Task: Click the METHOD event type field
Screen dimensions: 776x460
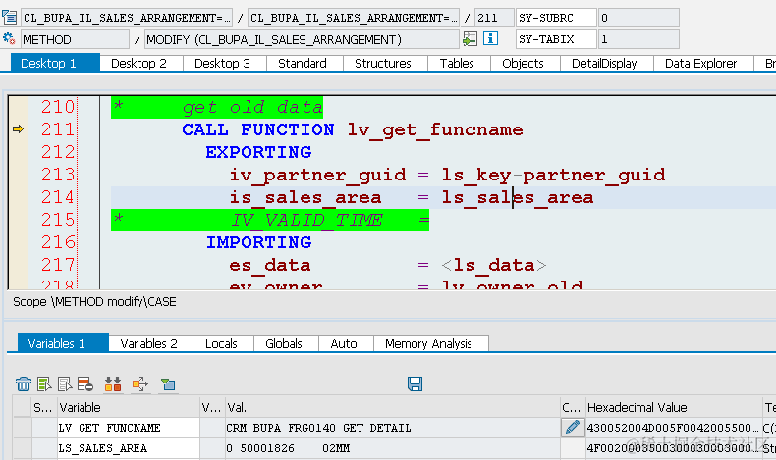Action: tap(75, 39)
